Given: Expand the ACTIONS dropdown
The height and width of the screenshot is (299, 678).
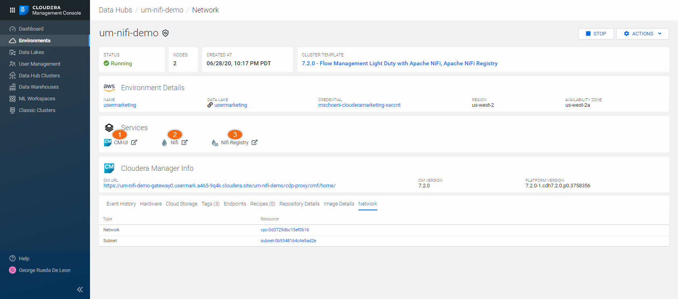Looking at the screenshot, I should click(642, 34).
